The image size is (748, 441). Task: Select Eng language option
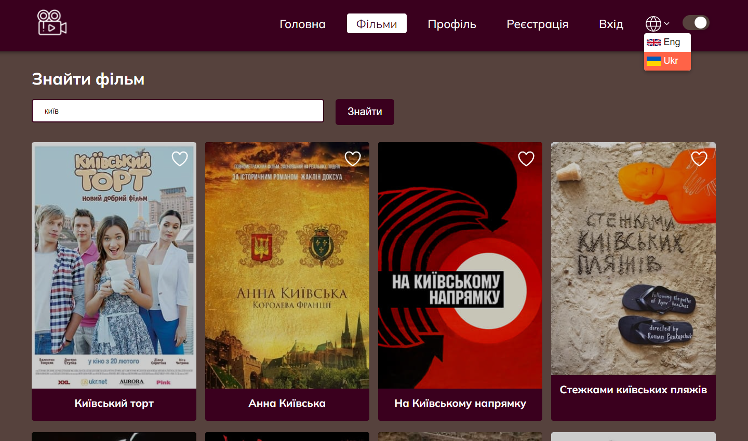[x=667, y=43]
